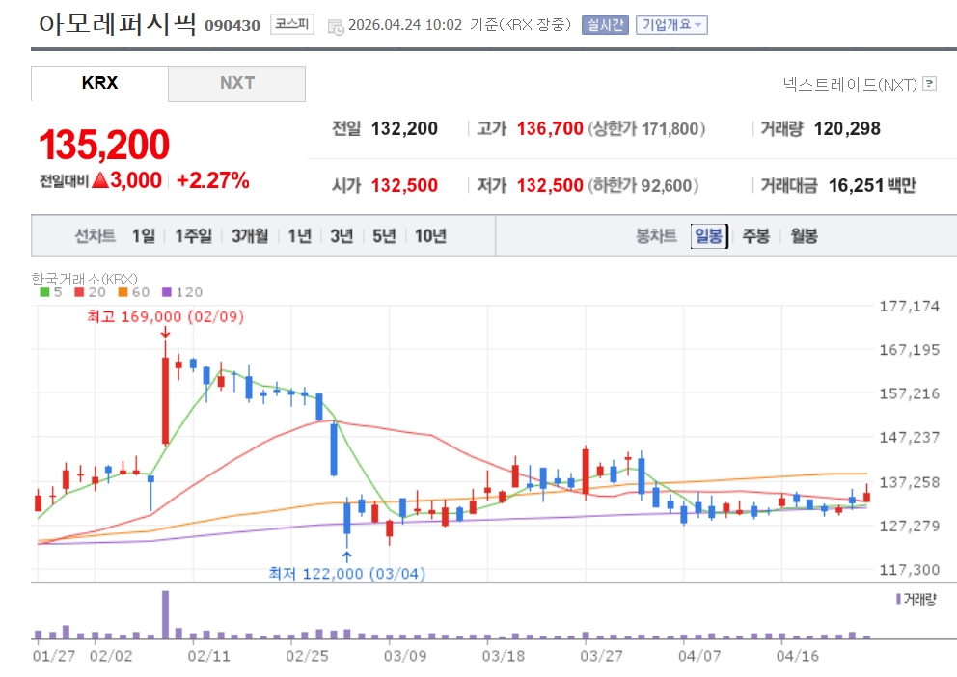Select the 월봉 candlestick chart
This screenshot has height=677, width=957.
tap(804, 235)
